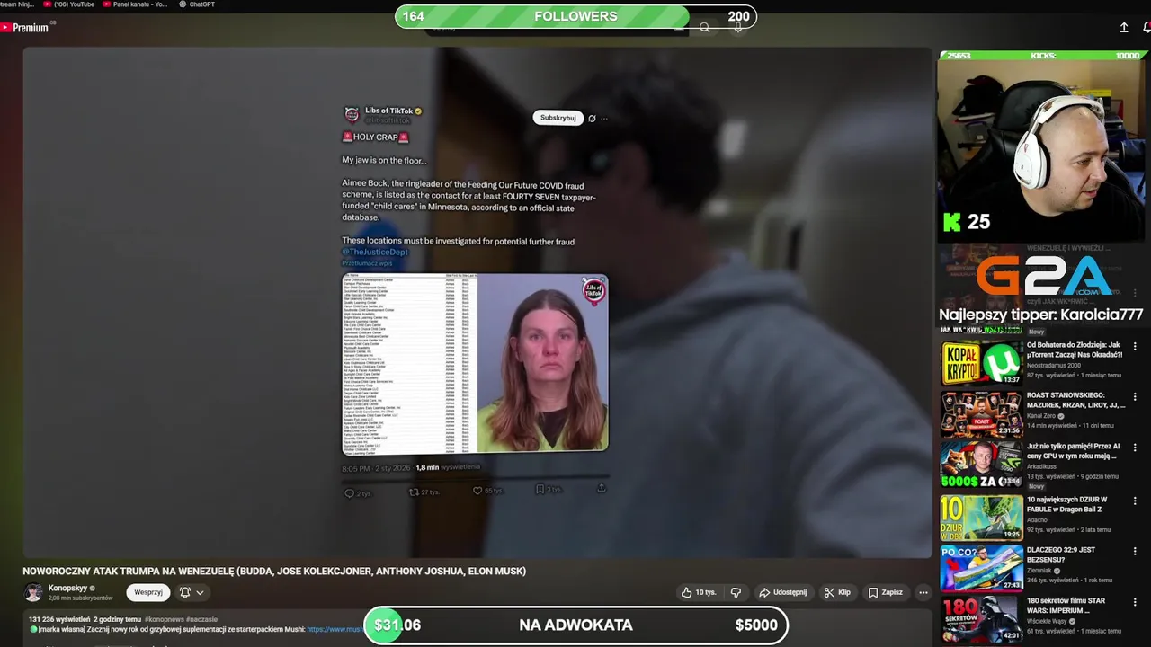Open options for Od Bohatera do Złodzieja video
The image size is (1151, 647).
1135,346
